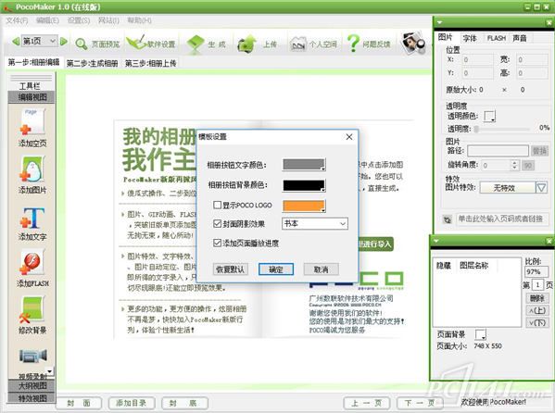Click 修改背景 modify background tool
555x413 pixels.
click(32, 315)
